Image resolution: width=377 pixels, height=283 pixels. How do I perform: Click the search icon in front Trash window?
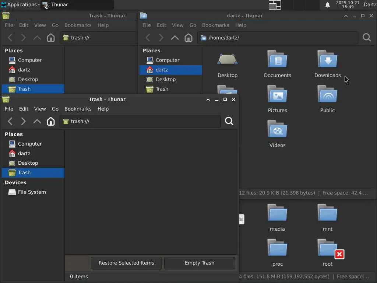(x=229, y=121)
